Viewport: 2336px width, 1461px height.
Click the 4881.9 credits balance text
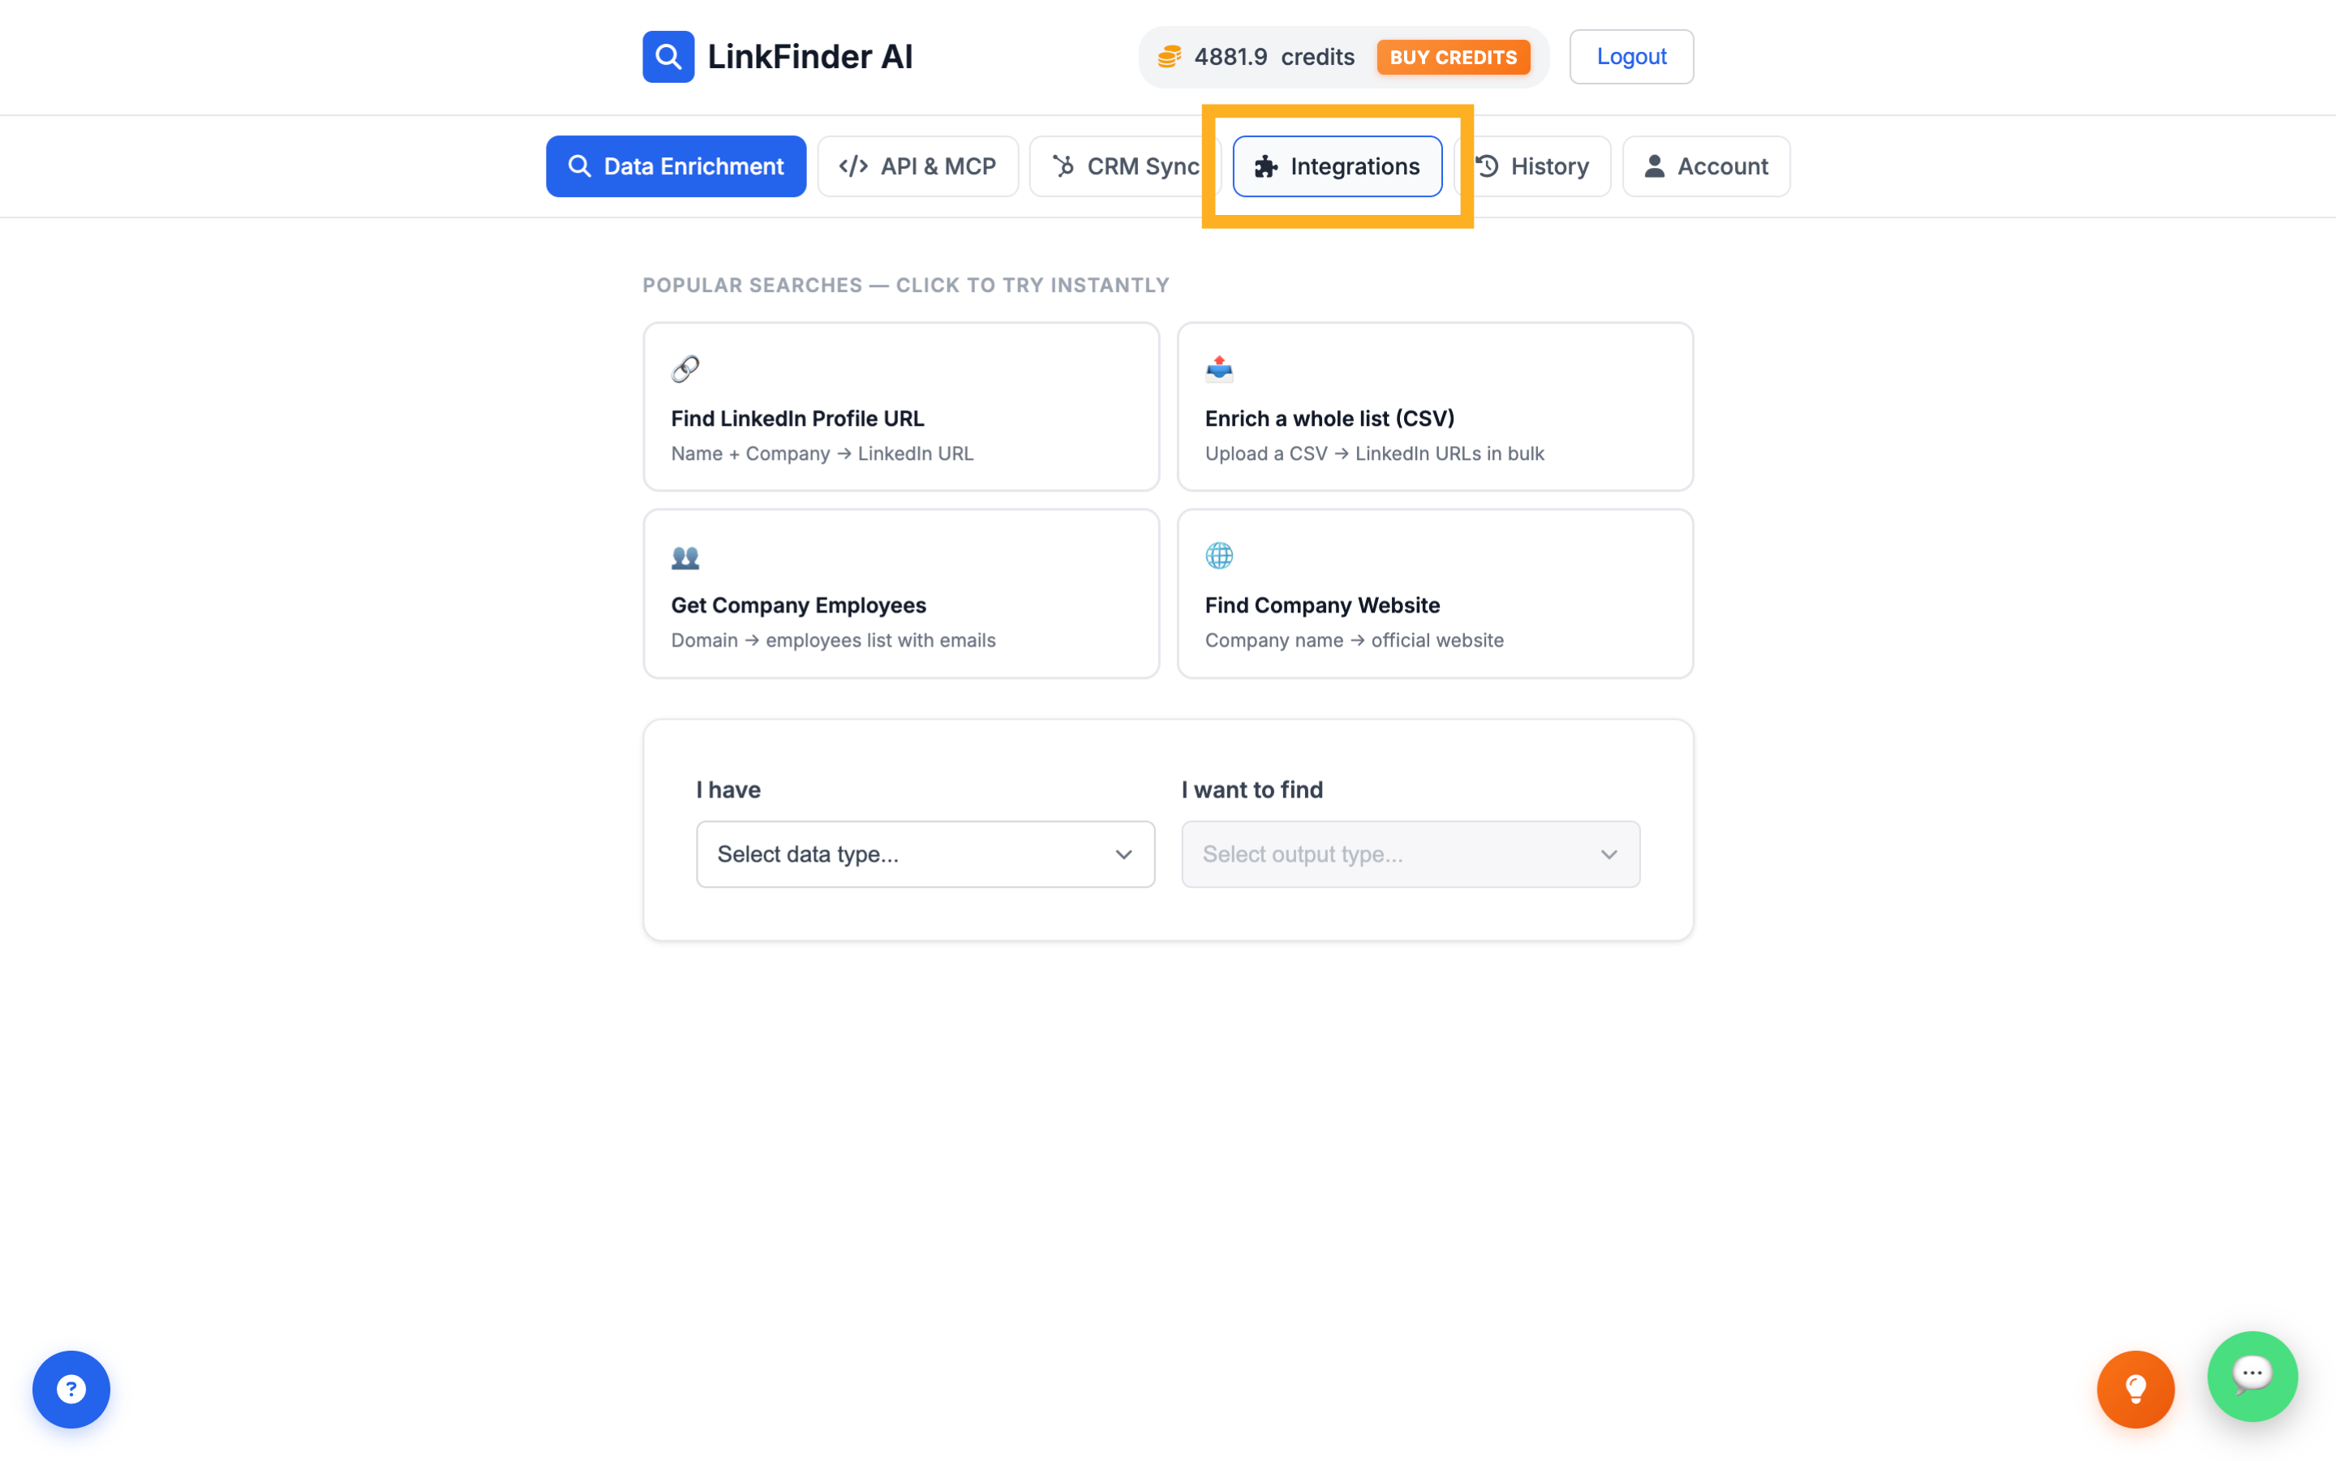[1274, 57]
